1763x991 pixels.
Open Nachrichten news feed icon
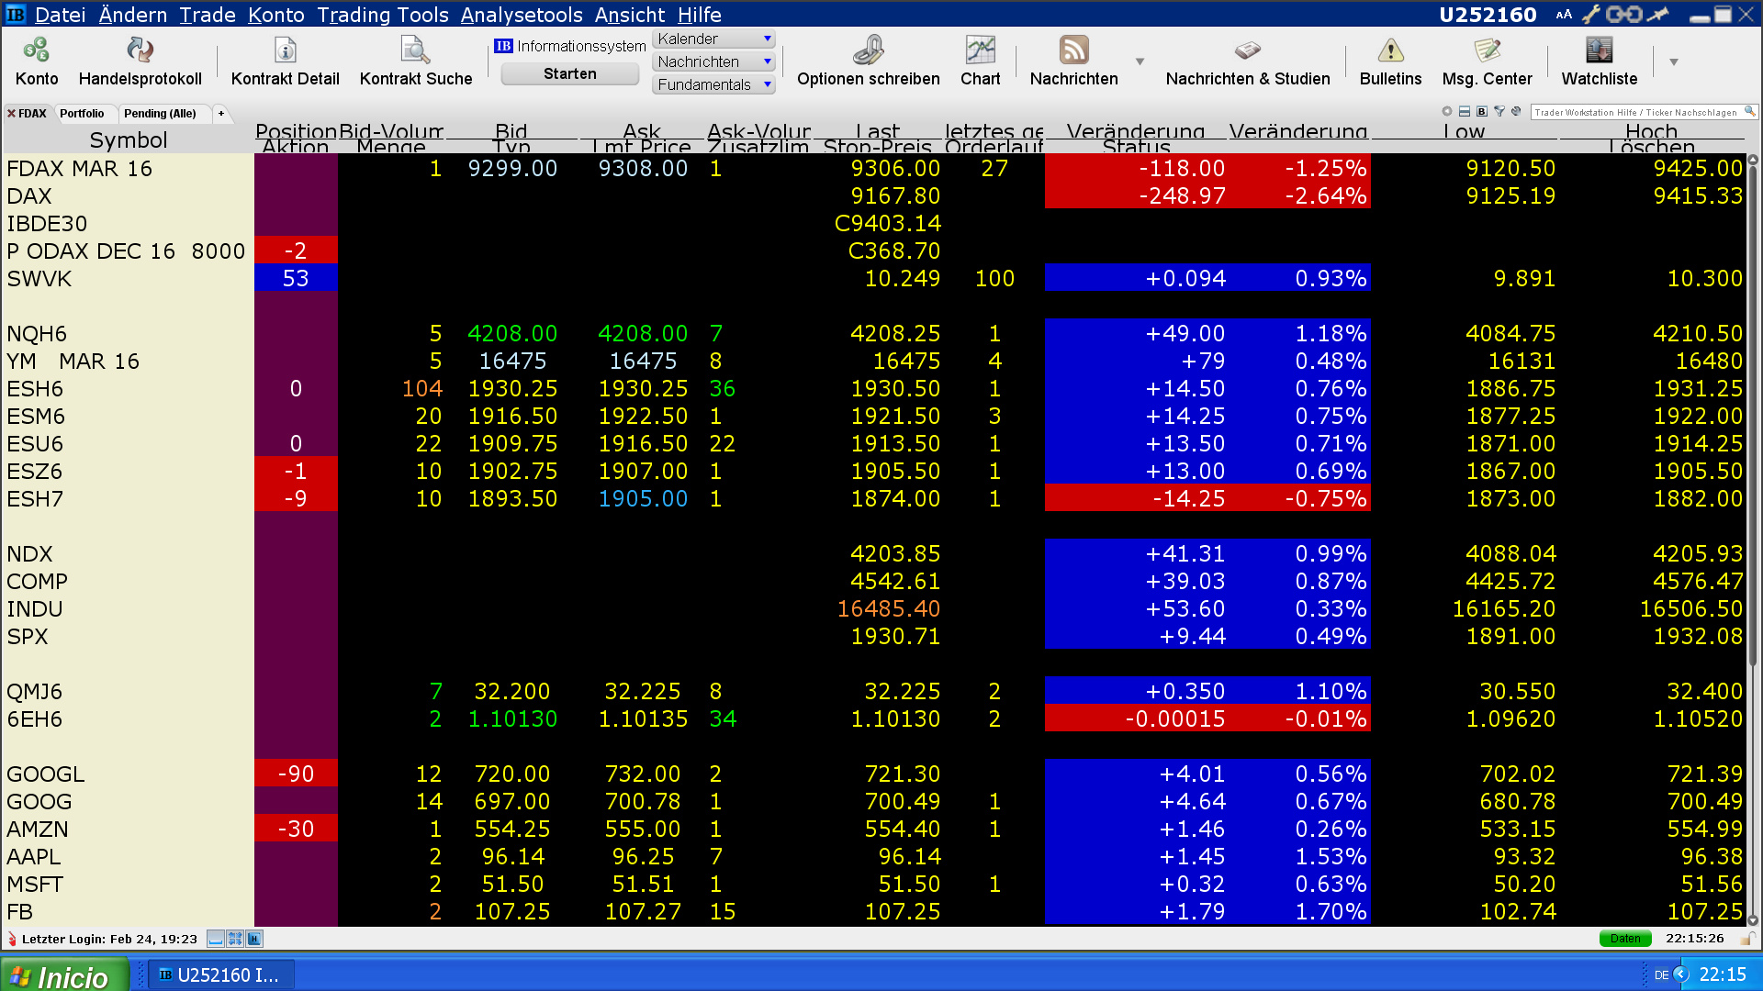[x=1073, y=50]
